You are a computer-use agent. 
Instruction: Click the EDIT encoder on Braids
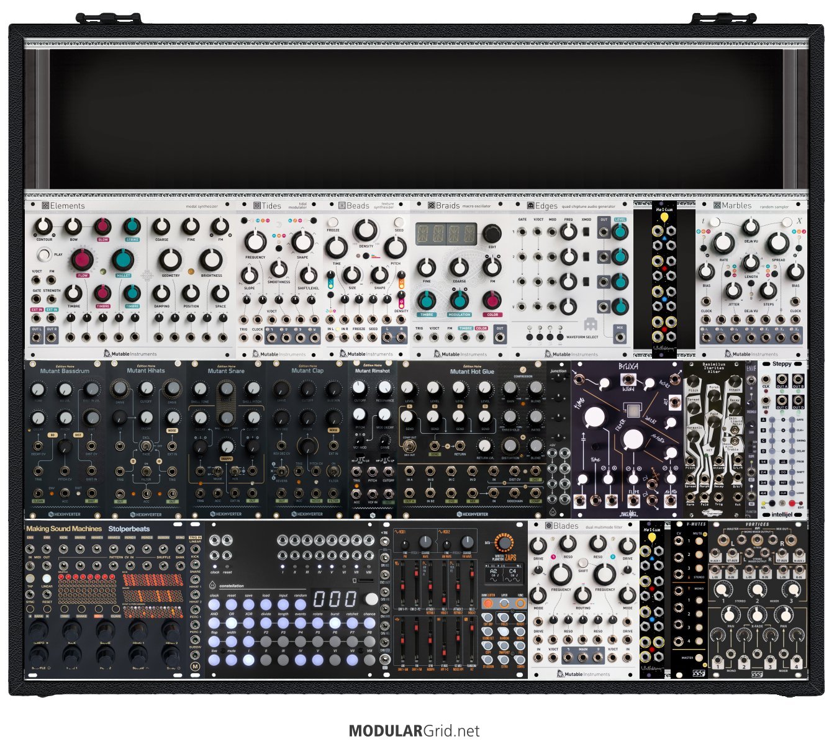[492, 233]
